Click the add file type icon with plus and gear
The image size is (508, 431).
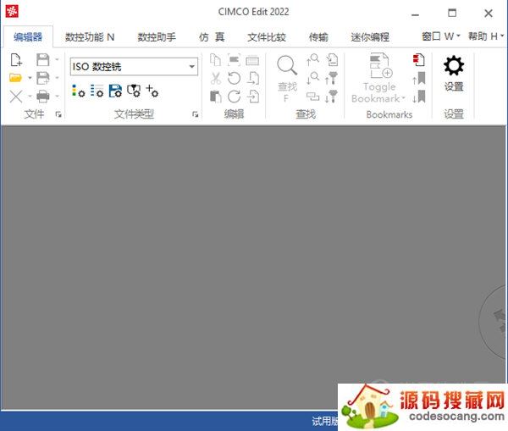152,91
